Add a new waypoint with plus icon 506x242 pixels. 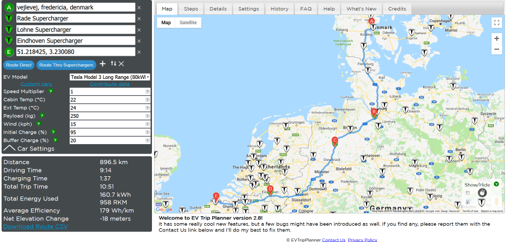click(102, 64)
